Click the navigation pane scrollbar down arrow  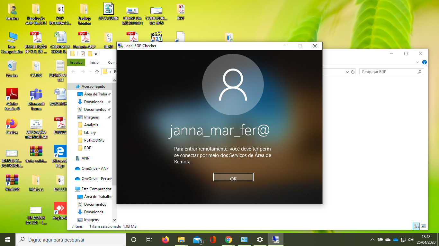coord(114,220)
